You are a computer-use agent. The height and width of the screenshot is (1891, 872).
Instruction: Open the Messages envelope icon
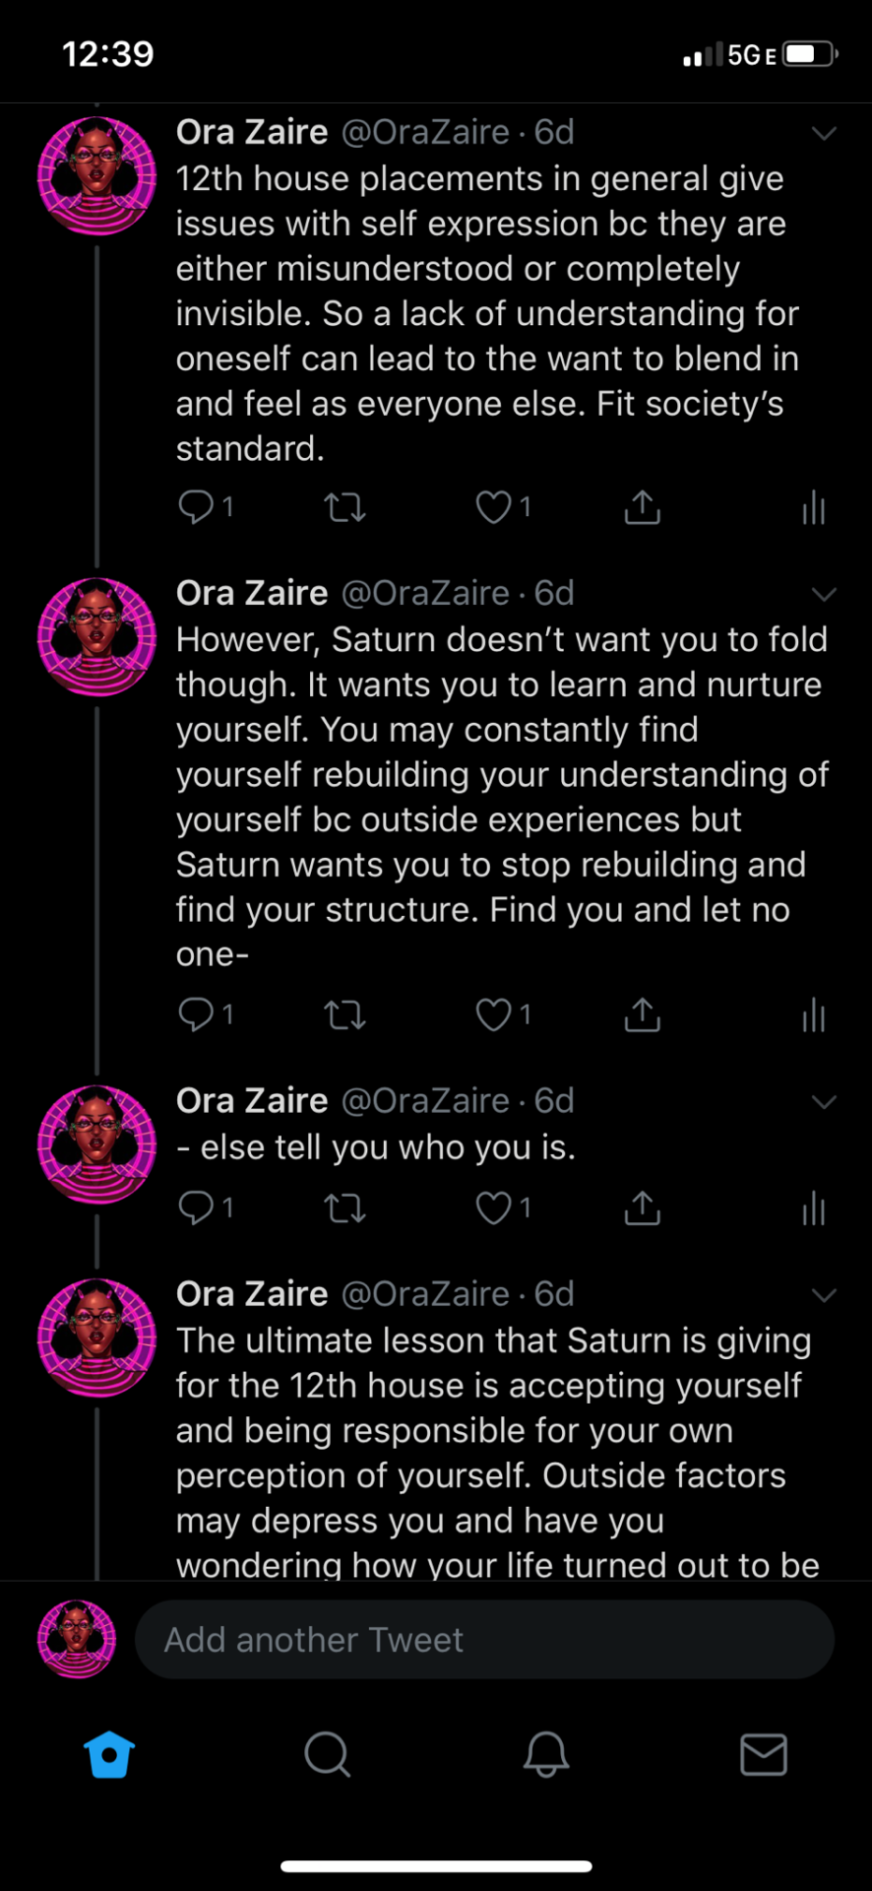point(763,1754)
